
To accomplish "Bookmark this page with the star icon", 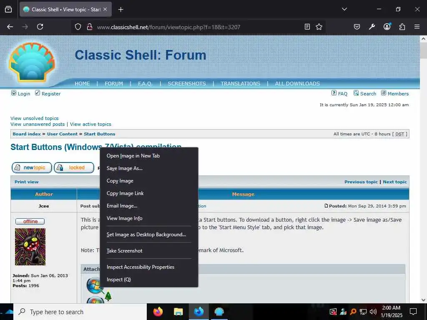I will [x=319, y=27].
